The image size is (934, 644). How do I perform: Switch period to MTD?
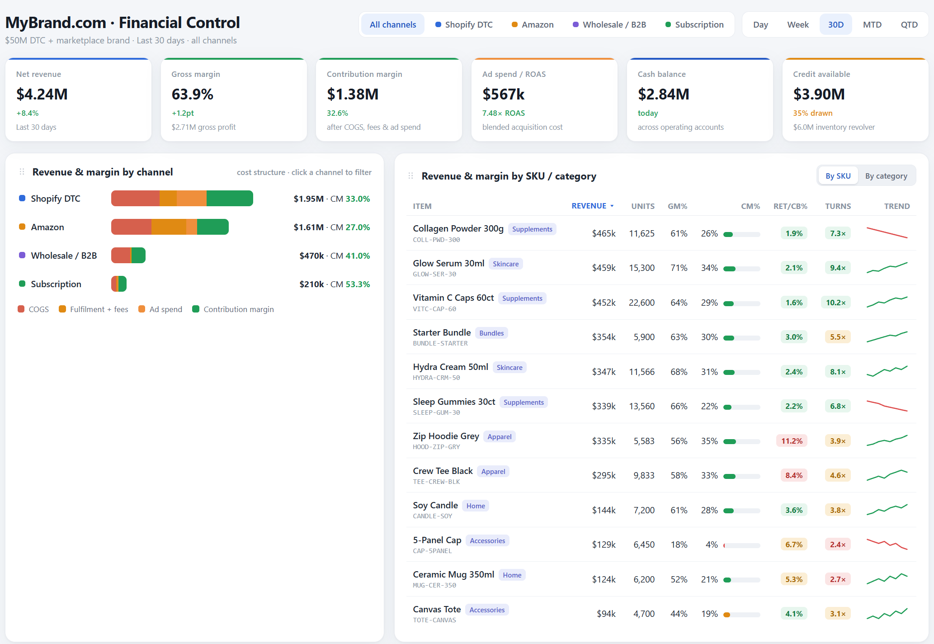click(x=872, y=24)
